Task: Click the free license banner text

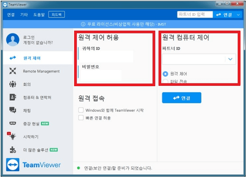Action: (126, 24)
